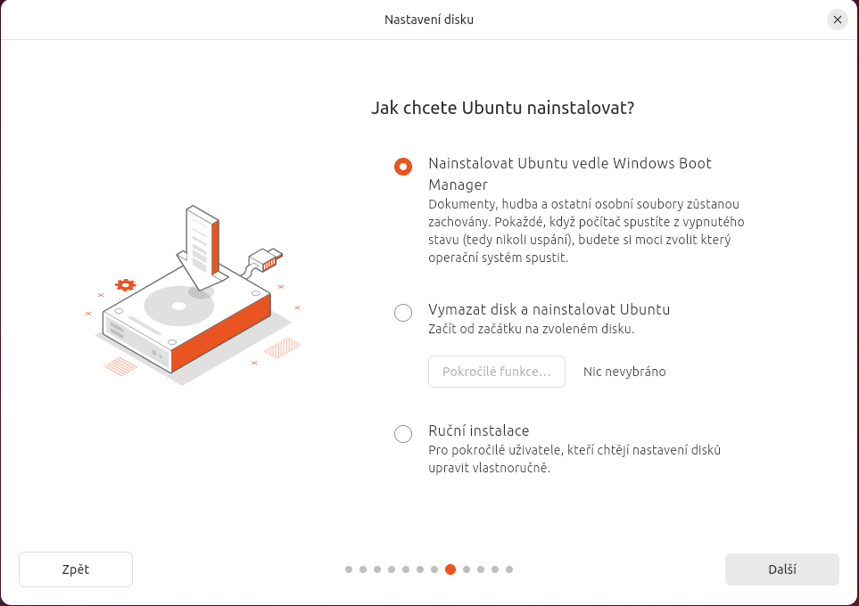Click the Nastavení disku title bar text
Viewport: 859px width, 606px height.
(429, 20)
